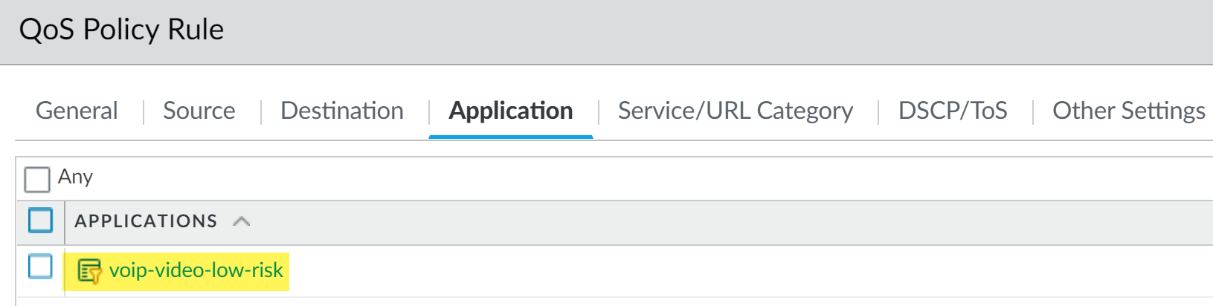Show the Other Settings tab
1213x306 pixels.
tap(1128, 111)
